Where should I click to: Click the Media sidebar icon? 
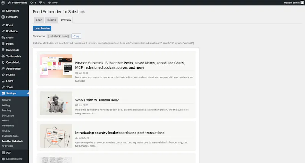pyautogui.click(x=3, y=38)
